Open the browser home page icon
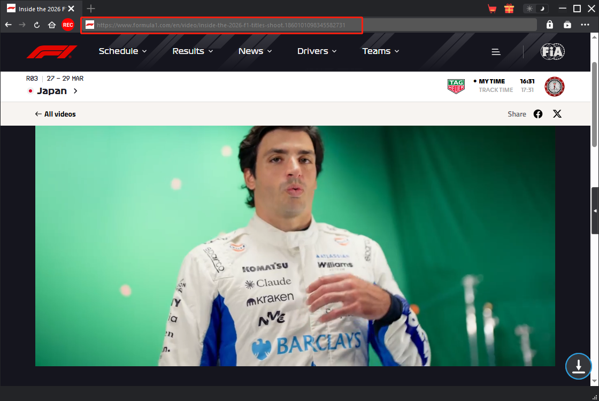This screenshot has height=401, width=599. point(52,25)
